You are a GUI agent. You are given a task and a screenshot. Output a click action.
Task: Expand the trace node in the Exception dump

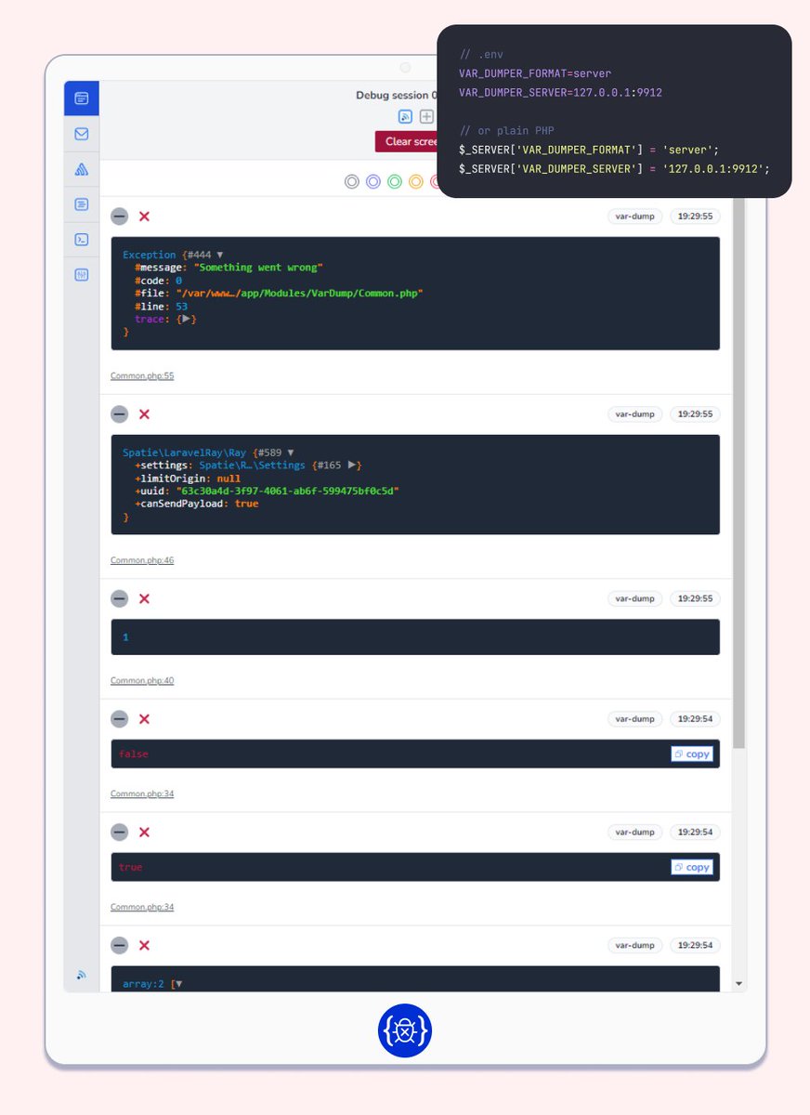coord(186,319)
